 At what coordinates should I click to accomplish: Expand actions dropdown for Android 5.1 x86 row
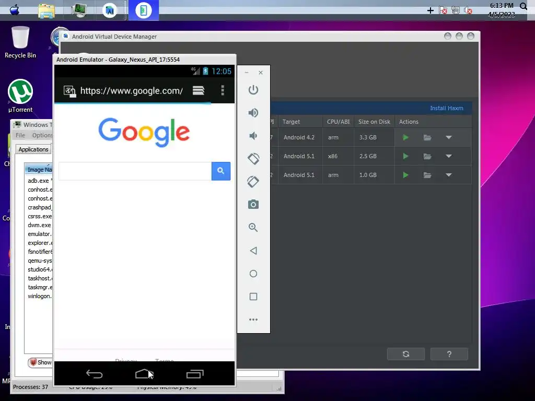click(449, 156)
